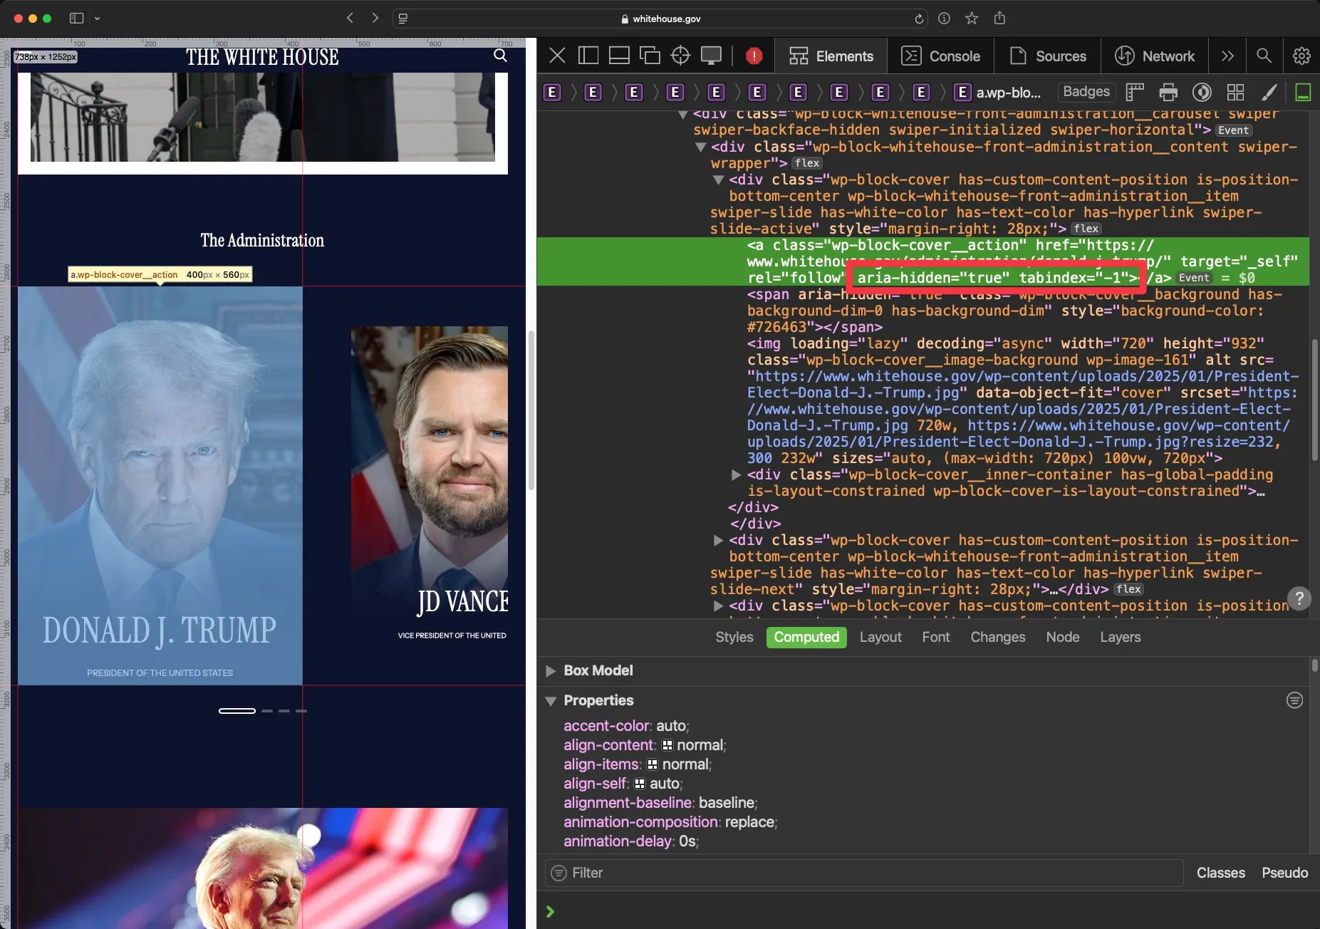Select the a.wp-blo... breadcrumb item
Viewport: 1320px width, 929px height.
point(998,92)
